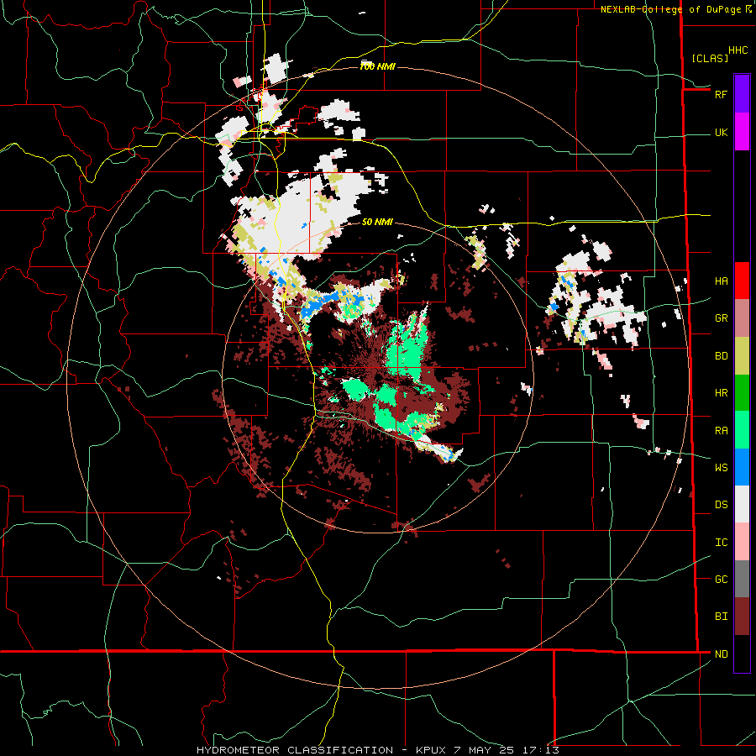Click the light pink IC ice crystals swatch
This screenshot has height=756, width=756.
tap(742, 542)
